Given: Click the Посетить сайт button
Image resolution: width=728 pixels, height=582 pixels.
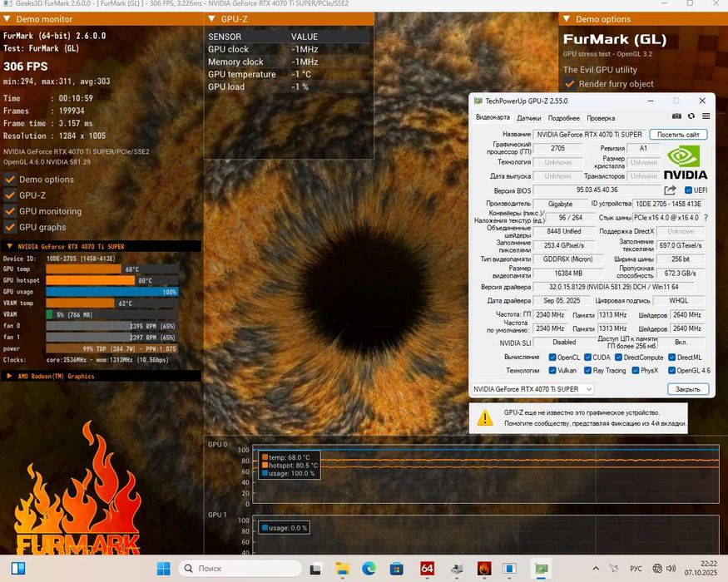Looking at the screenshot, I should [679, 135].
